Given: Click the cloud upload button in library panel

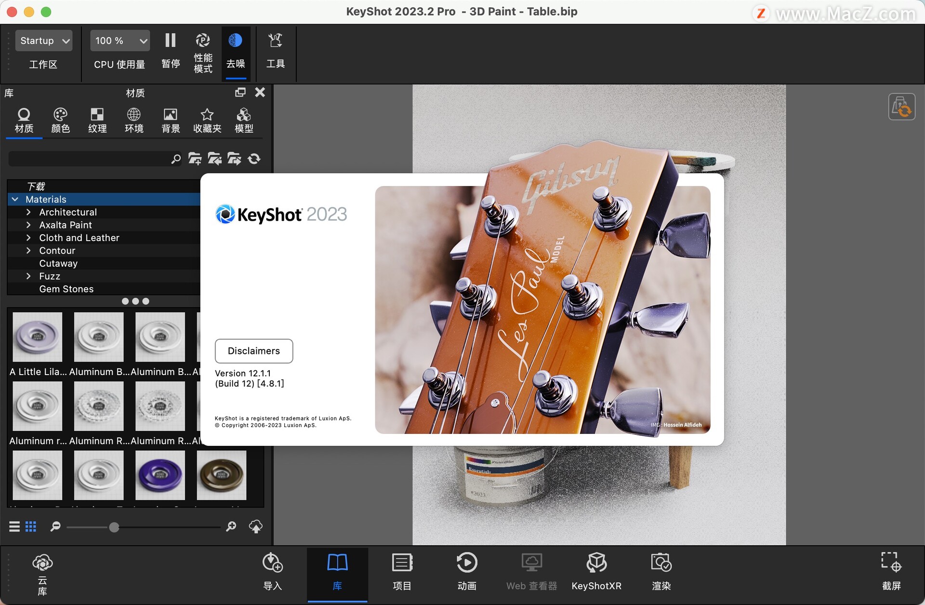Looking at the screenshot, I should click(x=255, y=526).
